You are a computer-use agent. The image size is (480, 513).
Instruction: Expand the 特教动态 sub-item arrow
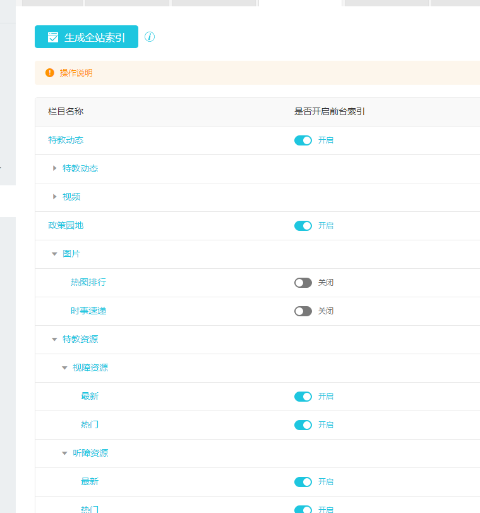pyautogui.click(x=55, y=168)
